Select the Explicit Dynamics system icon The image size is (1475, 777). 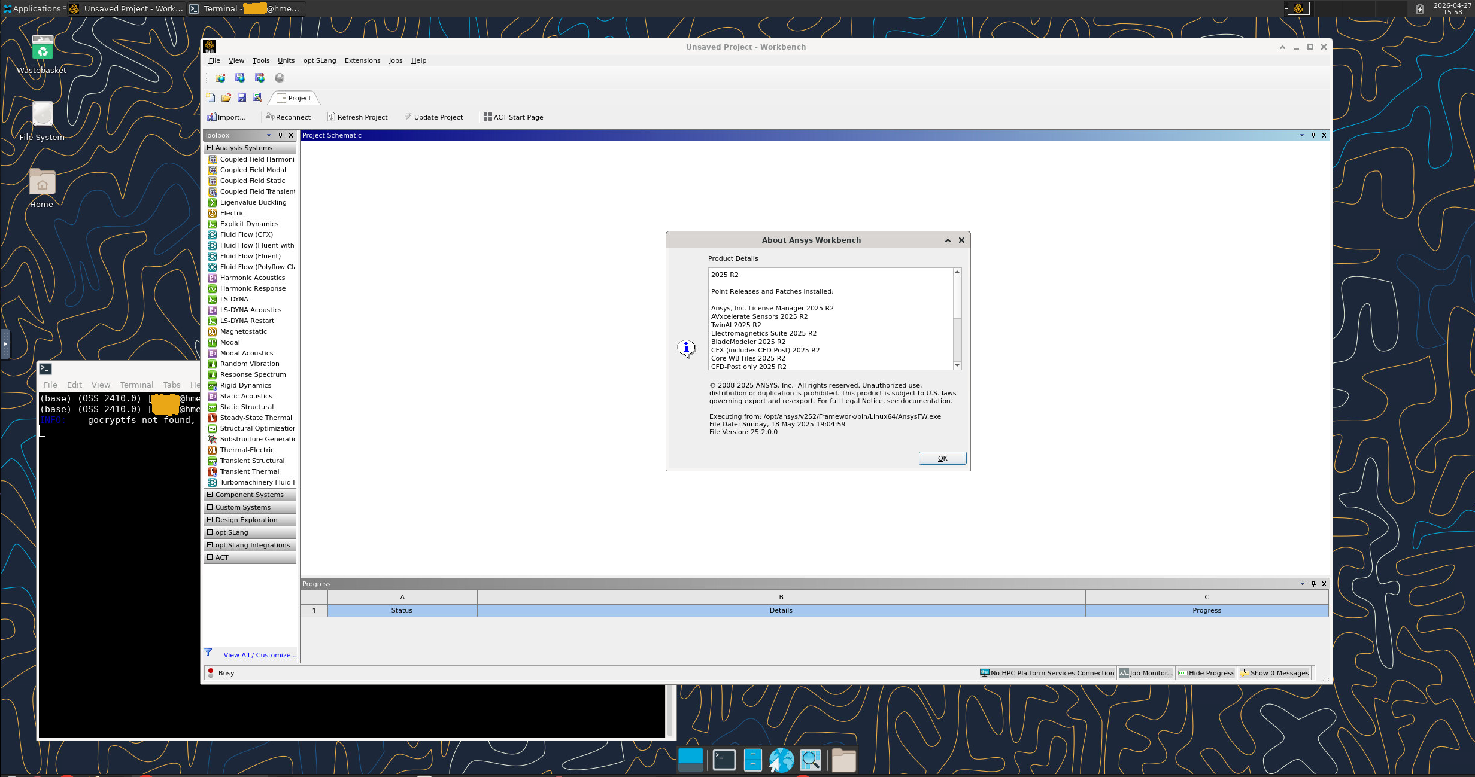coord(212,224)
